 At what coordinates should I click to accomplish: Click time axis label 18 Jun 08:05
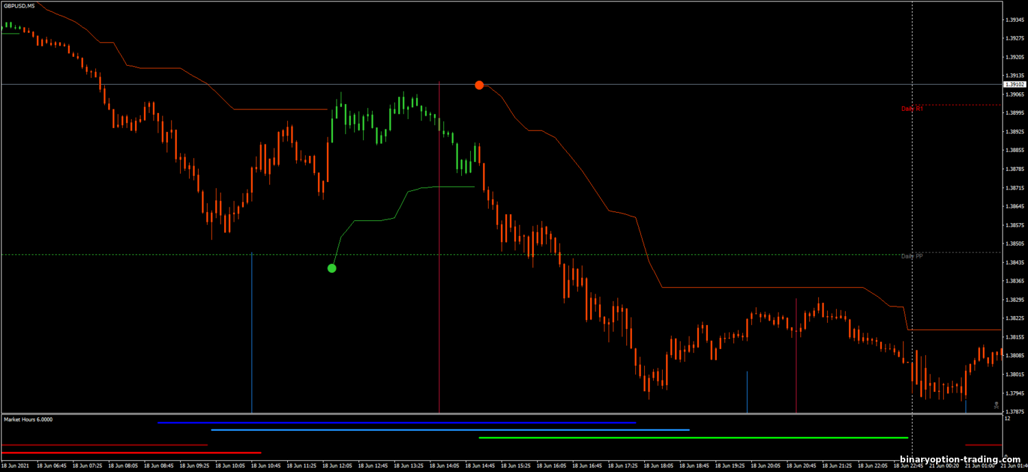pyautogui.click(x=123, y=466)
